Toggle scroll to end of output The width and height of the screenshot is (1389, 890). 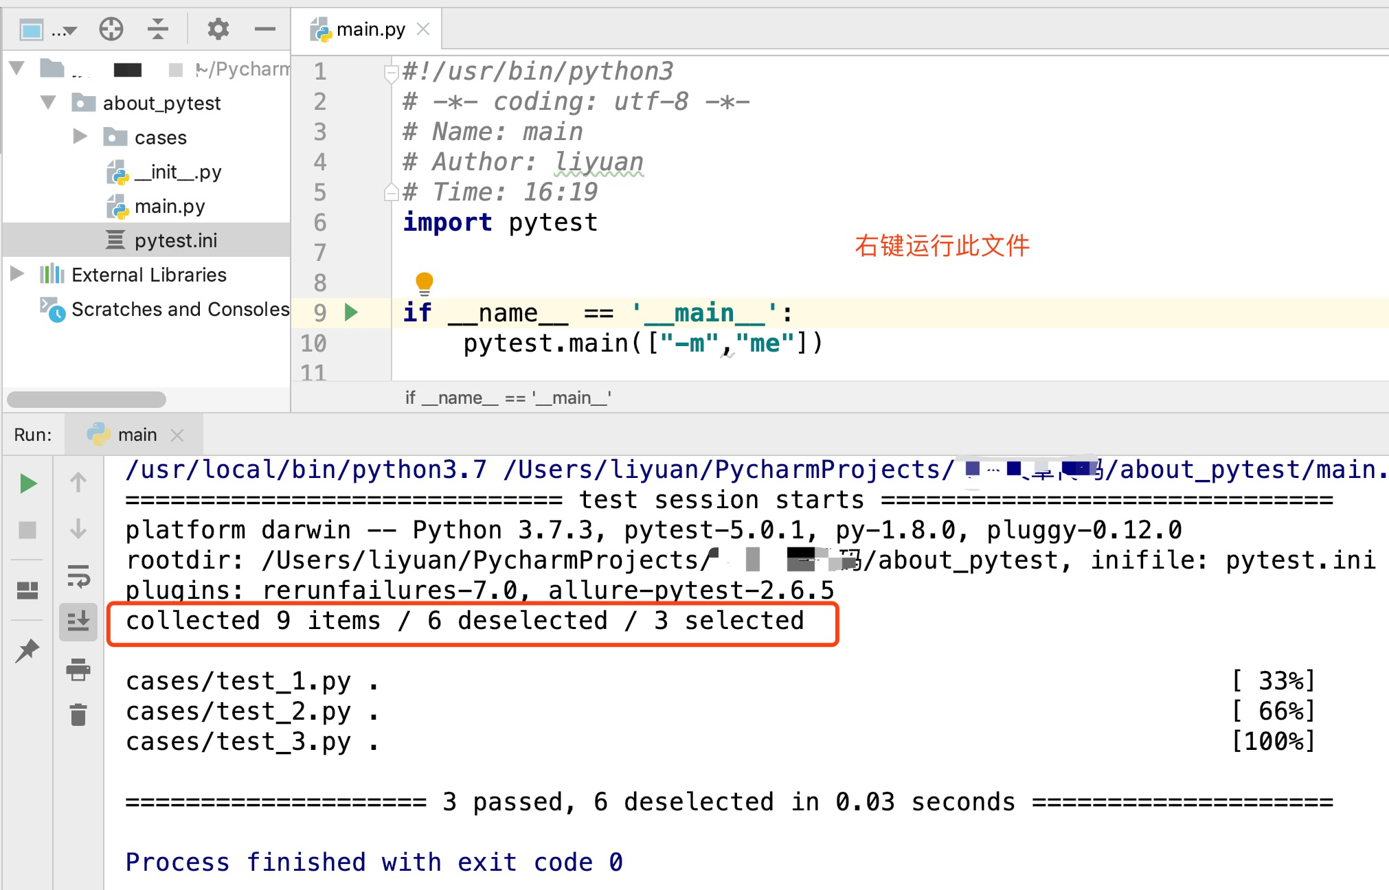click(78, 621)
